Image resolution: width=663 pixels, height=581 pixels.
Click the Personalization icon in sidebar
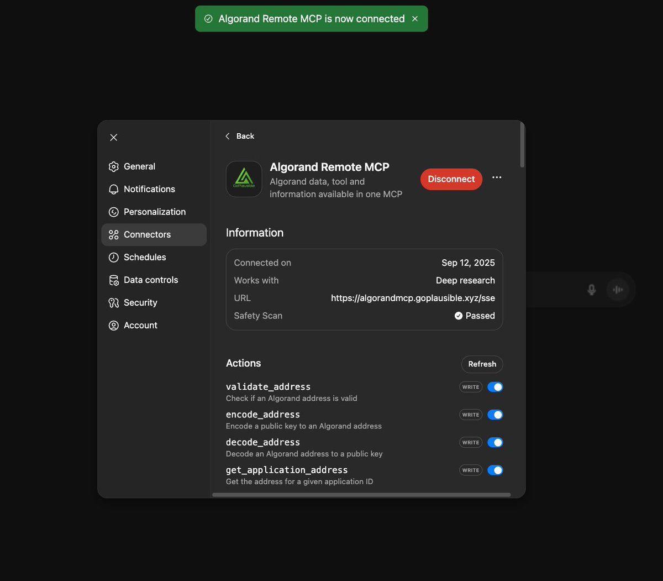point(114,212)
